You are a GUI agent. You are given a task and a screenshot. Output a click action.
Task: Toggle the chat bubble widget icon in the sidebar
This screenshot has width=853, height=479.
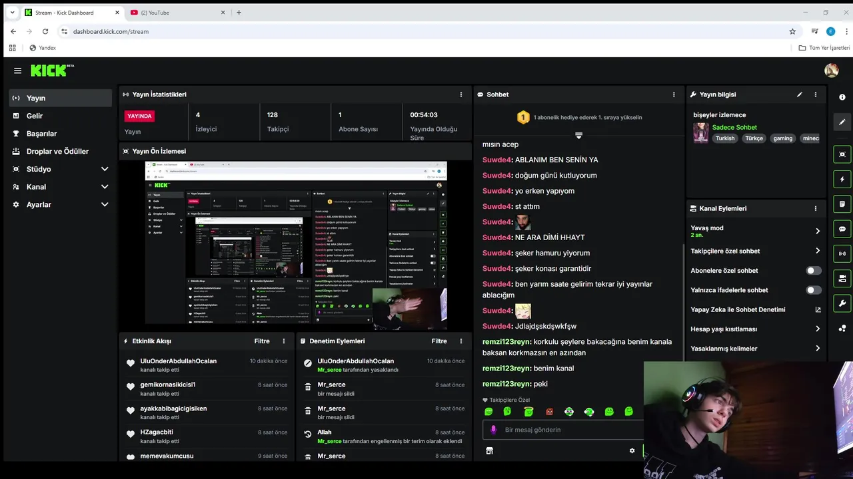842,229
